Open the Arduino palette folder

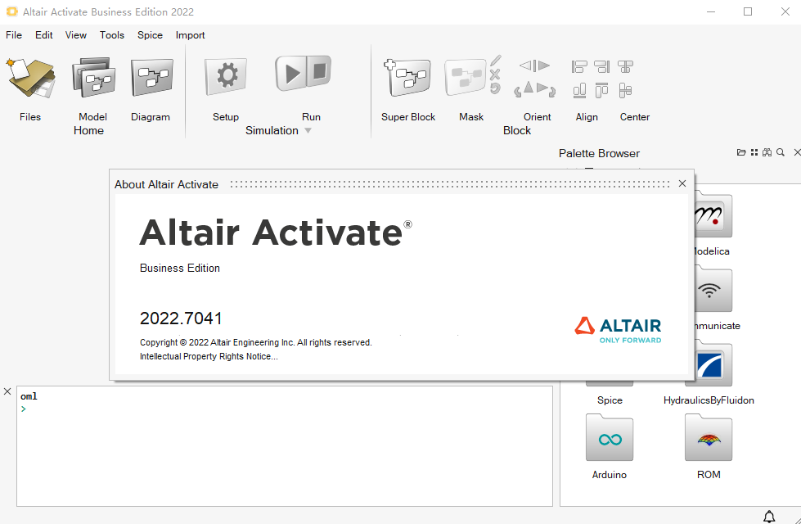pos(610,438)
